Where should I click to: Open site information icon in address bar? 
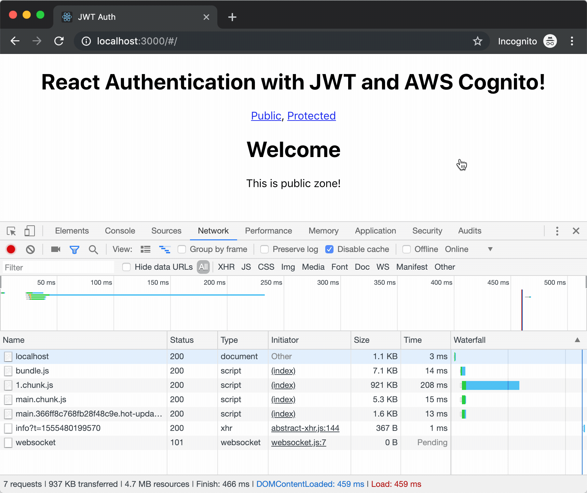point(86,41)
